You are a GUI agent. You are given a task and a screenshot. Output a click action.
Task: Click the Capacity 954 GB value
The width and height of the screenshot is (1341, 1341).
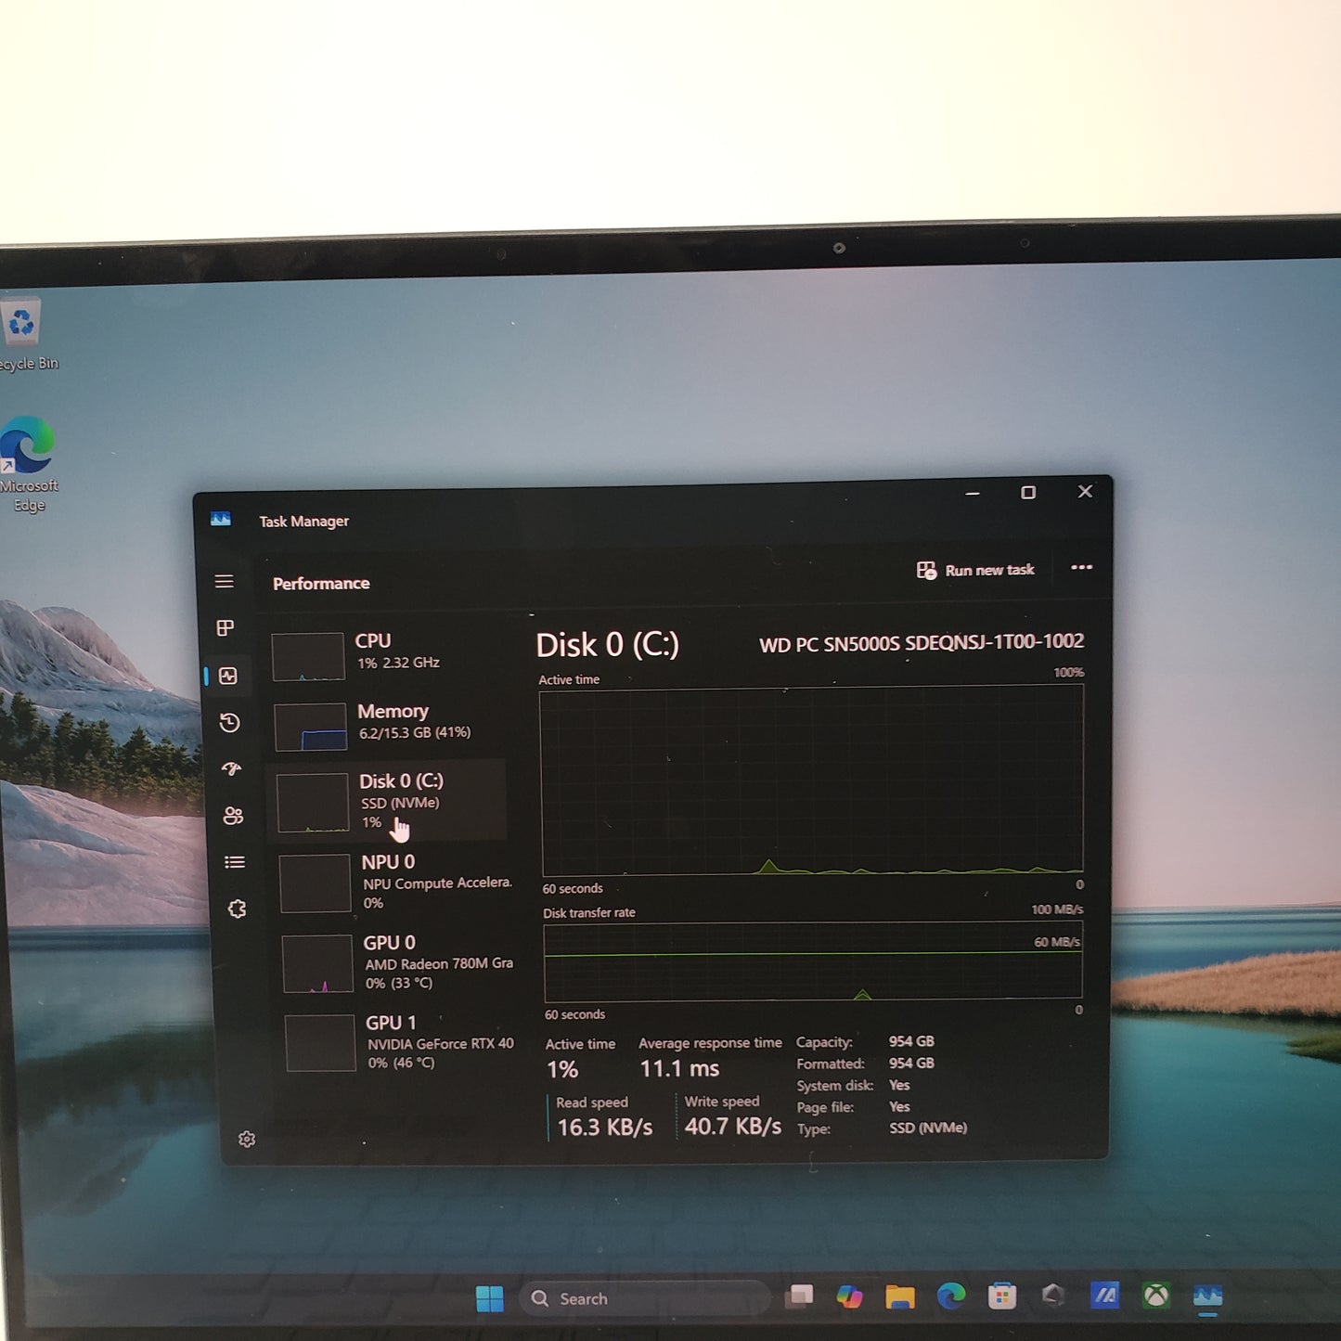(911, 1041)
